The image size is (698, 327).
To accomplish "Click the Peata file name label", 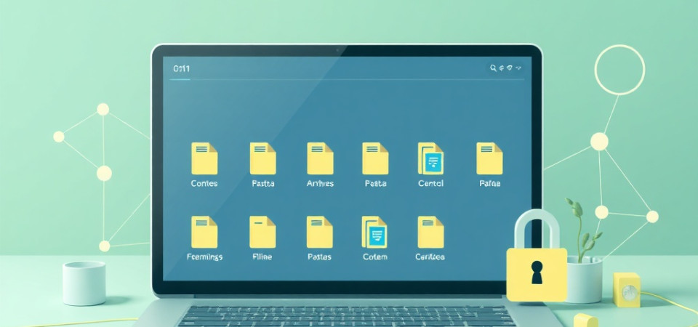I will click(x=374, y=184).
